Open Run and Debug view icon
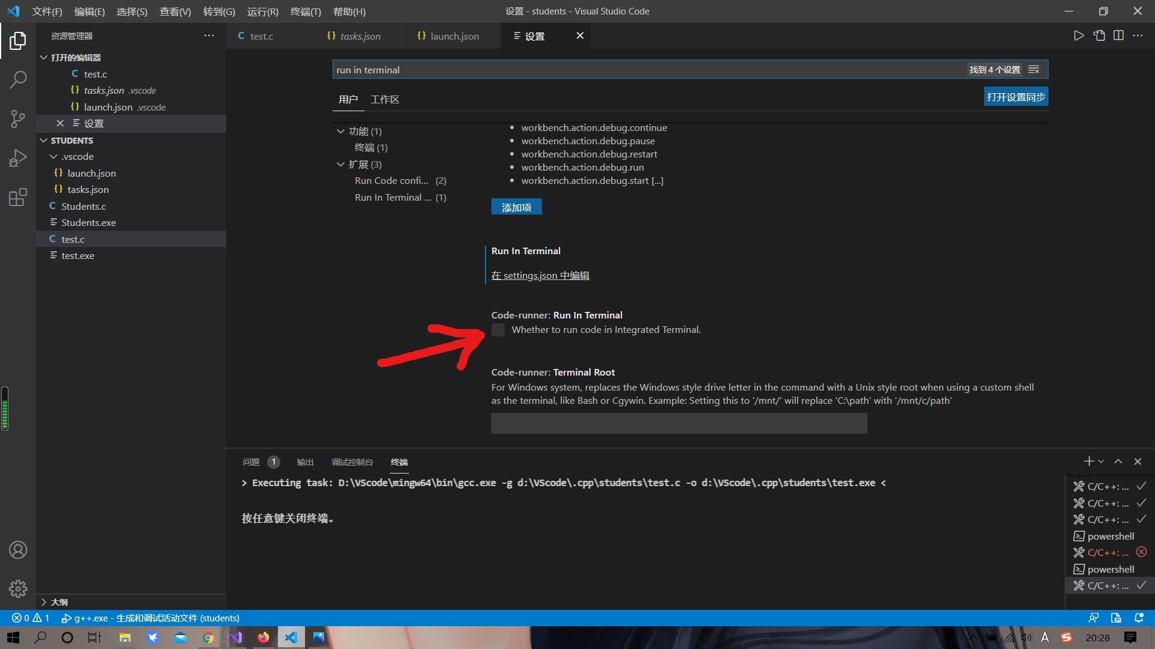 18,158
